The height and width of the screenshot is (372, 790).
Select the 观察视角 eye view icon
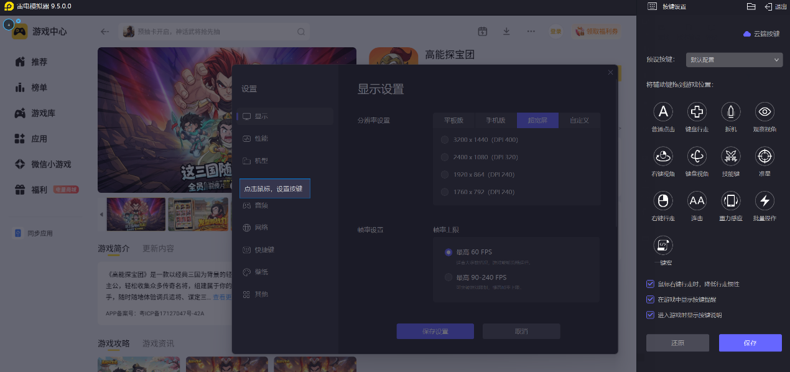click(x=764, y=111)
